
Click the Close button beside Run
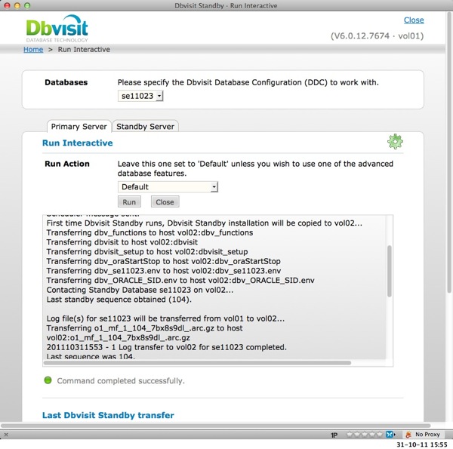(x=165, y=201)
